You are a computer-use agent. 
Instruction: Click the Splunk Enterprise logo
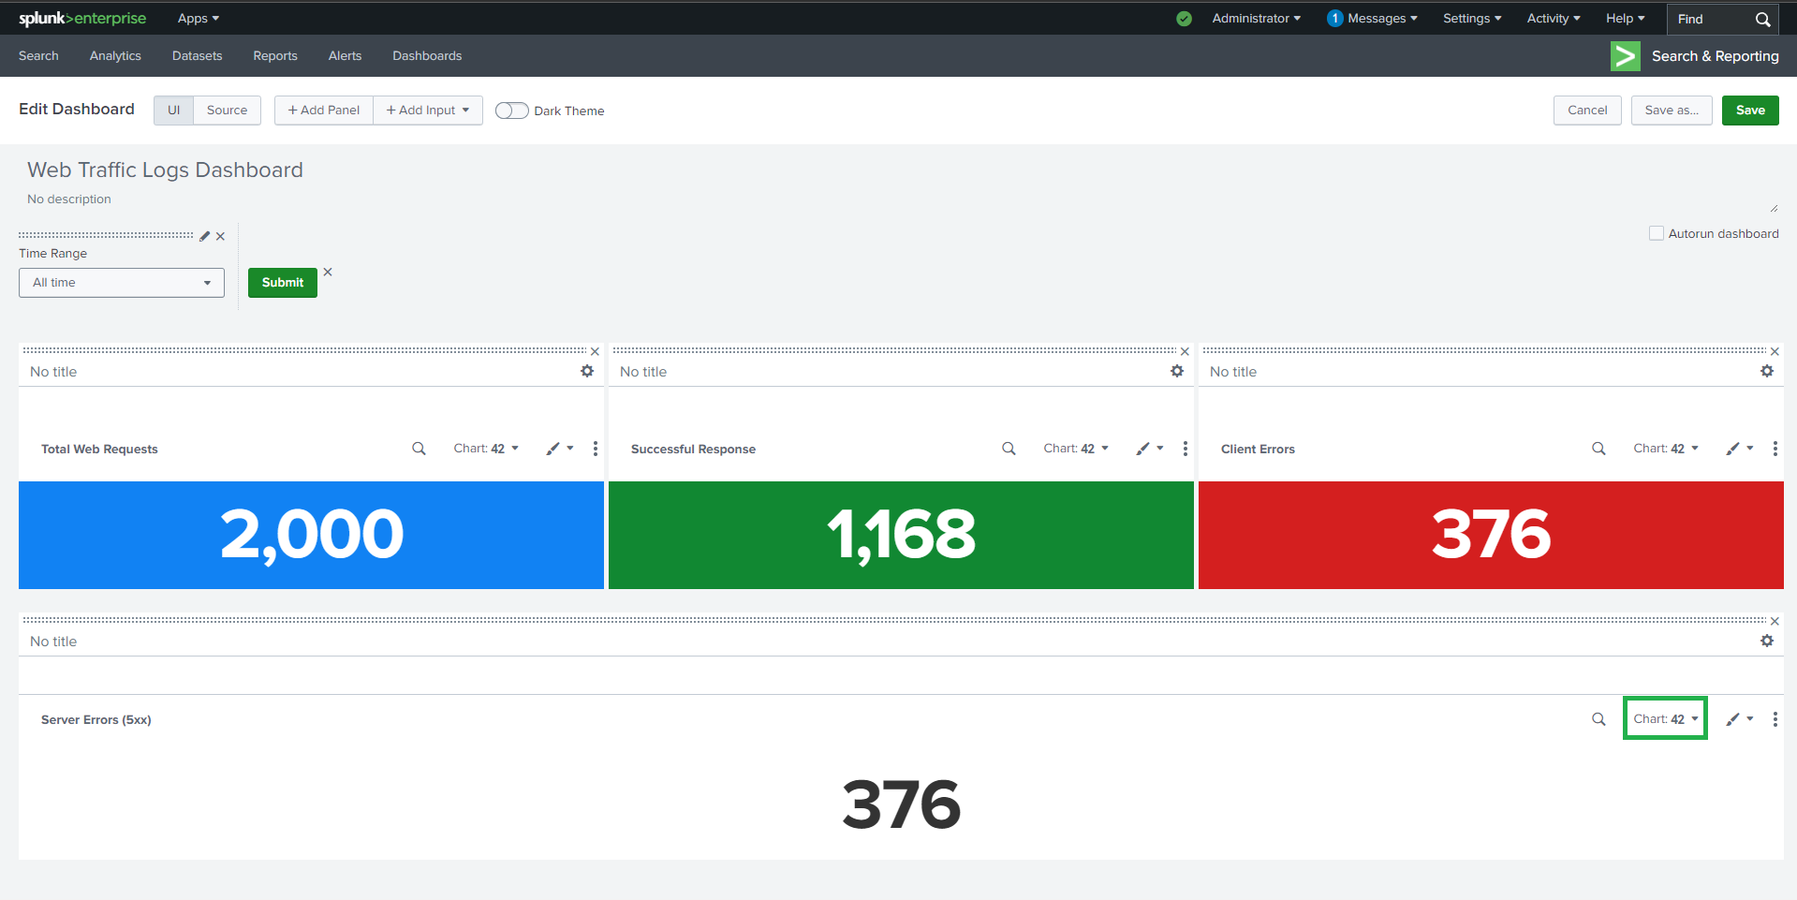pos(82,19)
